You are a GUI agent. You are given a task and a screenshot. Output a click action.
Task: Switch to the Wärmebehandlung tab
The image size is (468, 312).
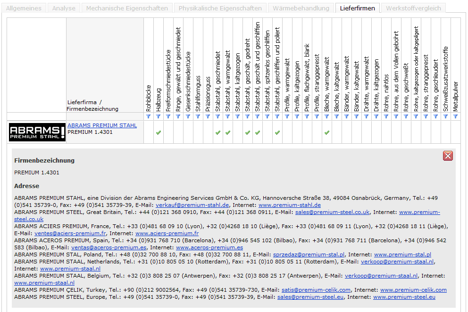coord(301,8)
